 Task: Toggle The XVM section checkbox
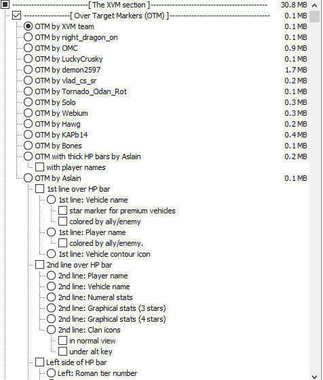5,4
